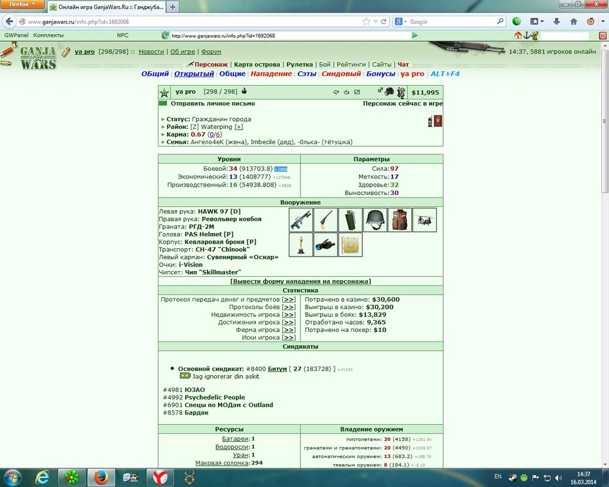The width and height of the screenshot is (609, 487).
Task: Open the Firefox menu button dropdown
Action: [x=22, y=5]
